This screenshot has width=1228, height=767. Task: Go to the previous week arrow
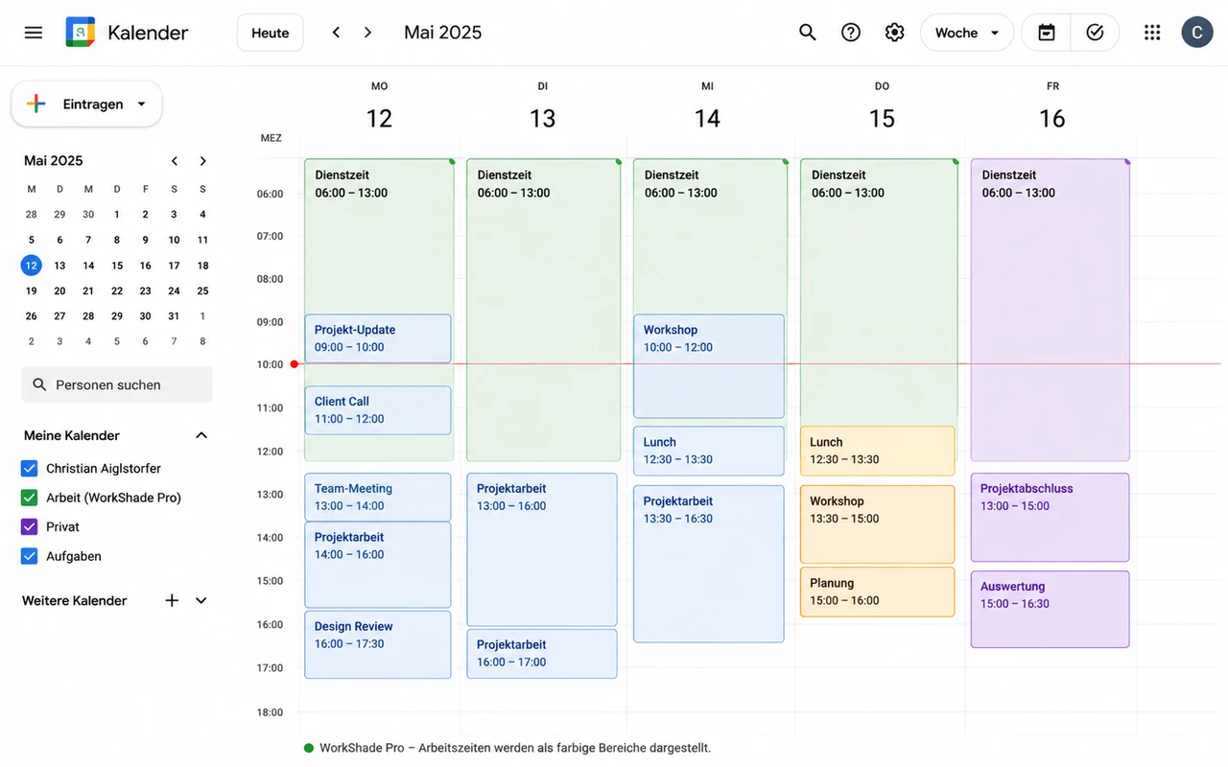(x=336, y=33)
